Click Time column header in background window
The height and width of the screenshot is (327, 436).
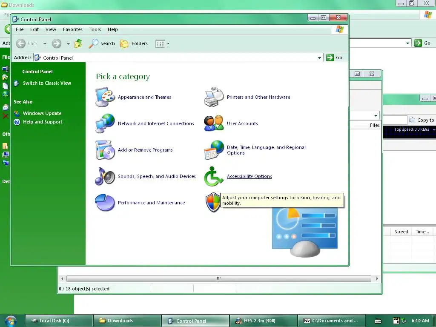(x=422, y=232)
